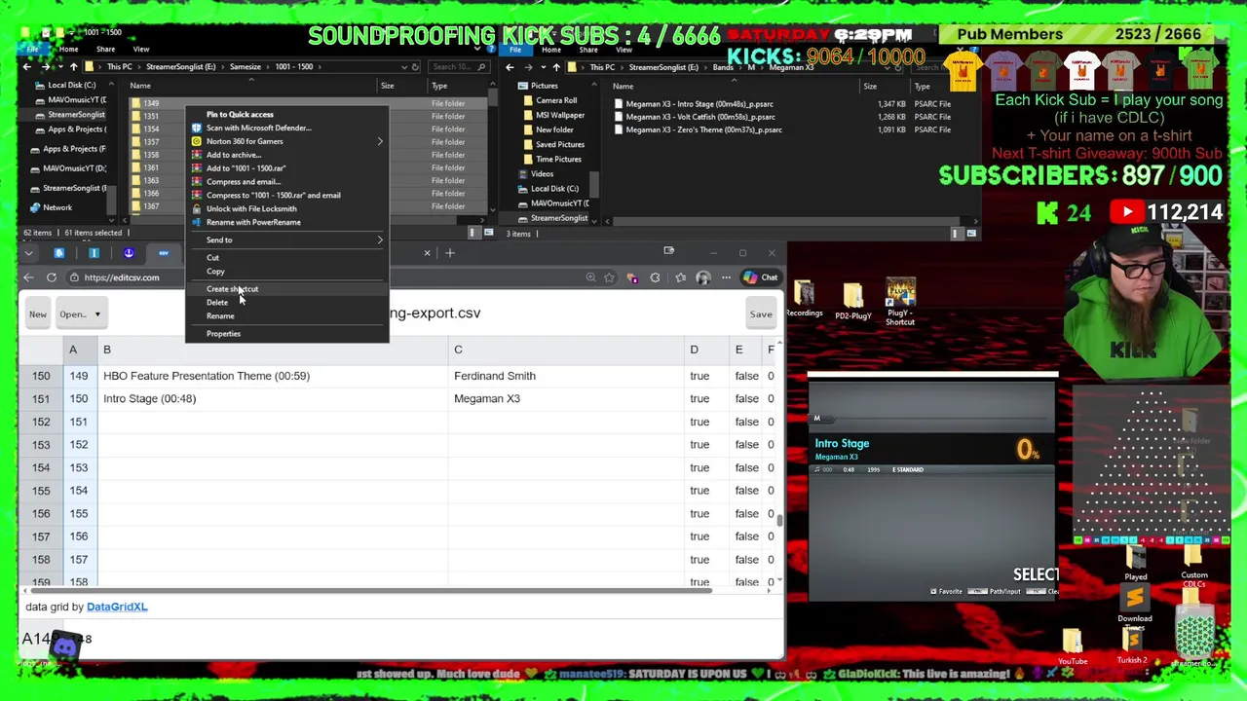Image resolution: width=1247 pixels, height=701 pixels.
Task: Go up one folder in left Explorer window
Action: tap(73, 67)
